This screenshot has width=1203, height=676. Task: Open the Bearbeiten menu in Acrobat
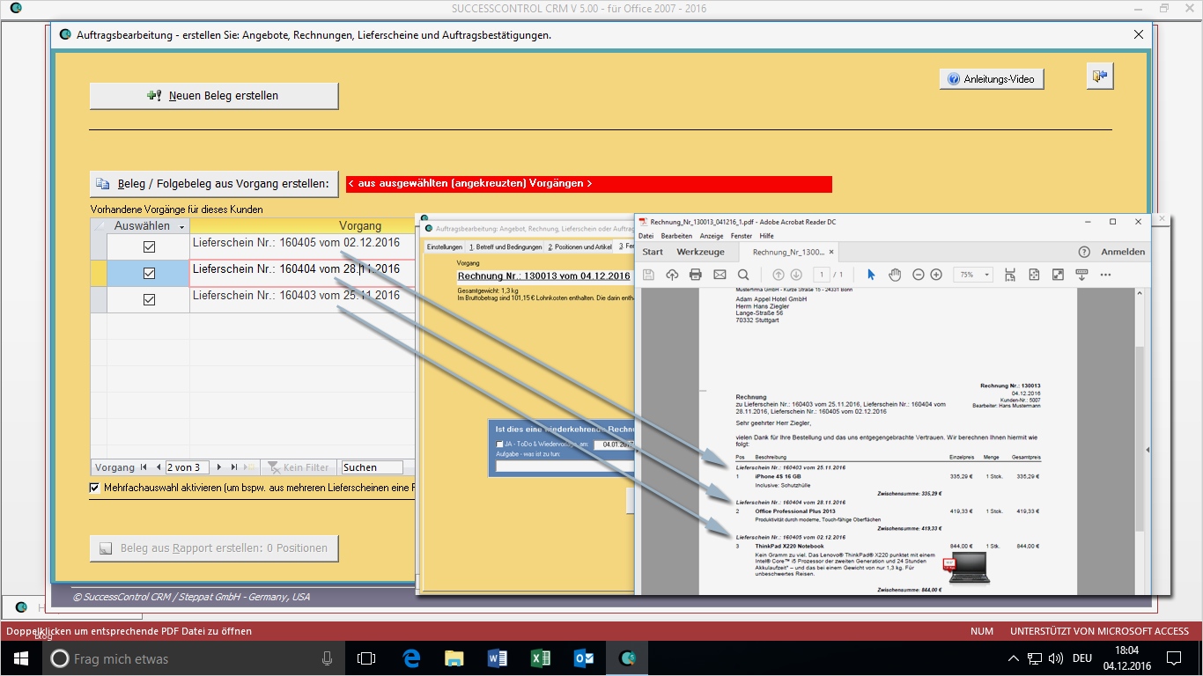click(676, 236)
